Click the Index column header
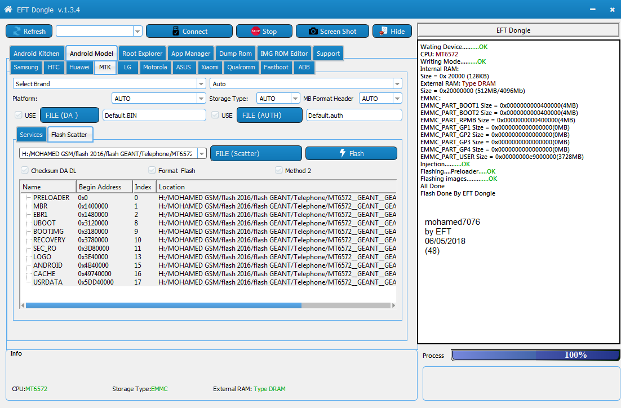The image size is (621, 408). 144,187
